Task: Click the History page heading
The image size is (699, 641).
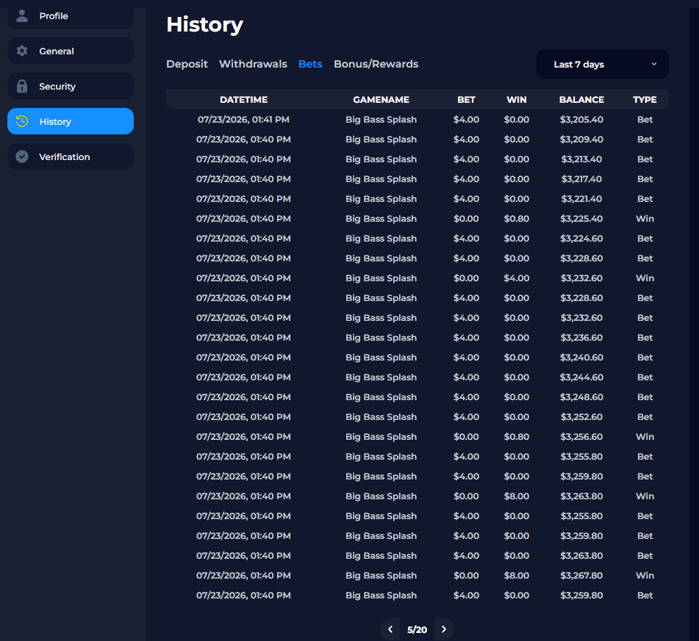Action: (x=204, y=25)
